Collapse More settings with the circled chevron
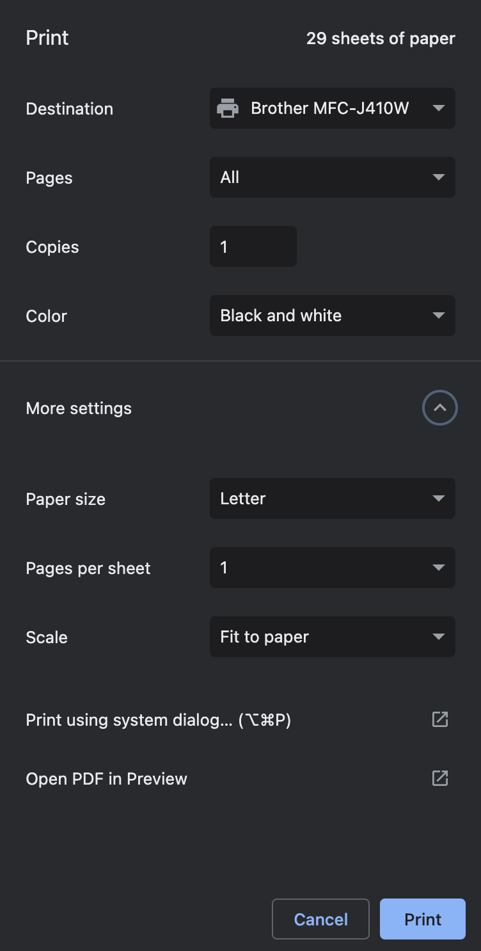 point(440,408)
